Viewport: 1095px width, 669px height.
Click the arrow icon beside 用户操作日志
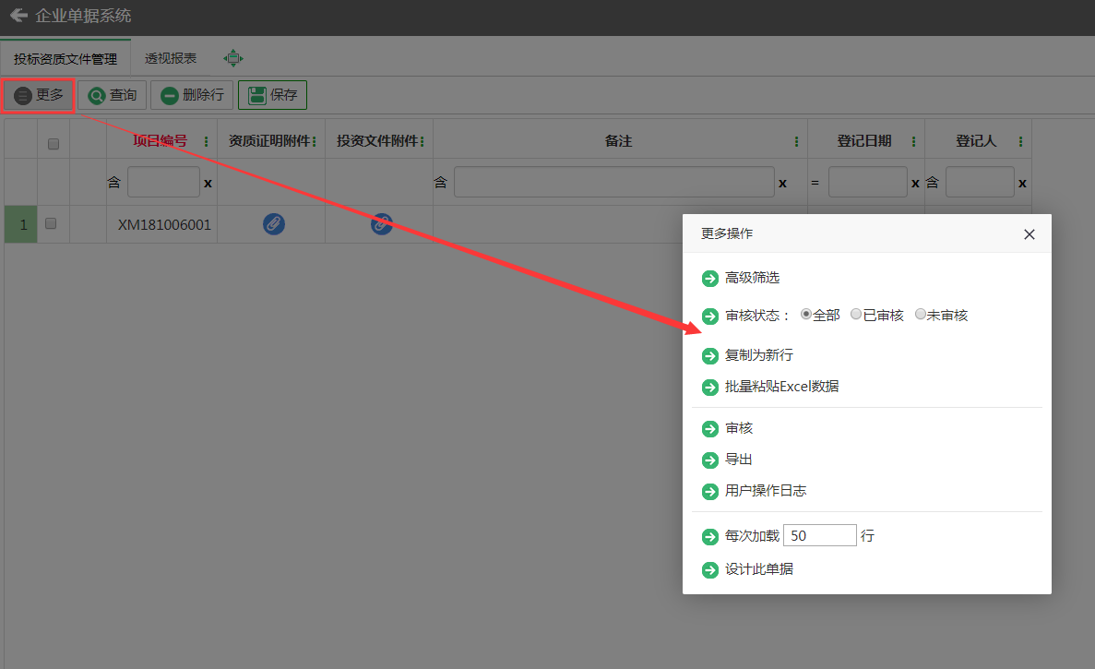coord(710,492)
